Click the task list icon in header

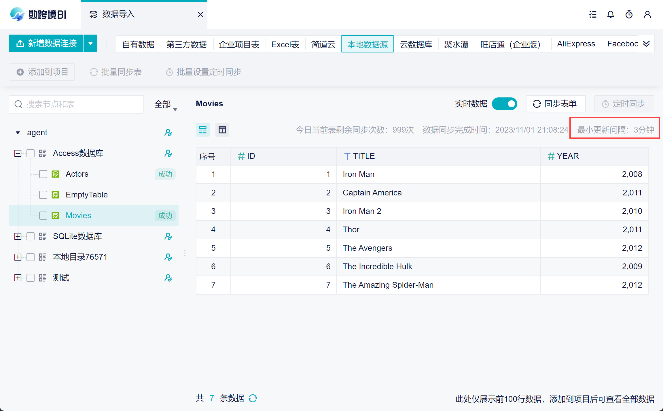click(592, 14)
